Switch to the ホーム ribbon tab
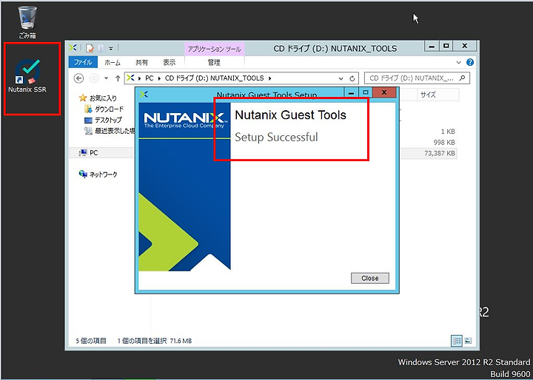 [x=113, y=63]
